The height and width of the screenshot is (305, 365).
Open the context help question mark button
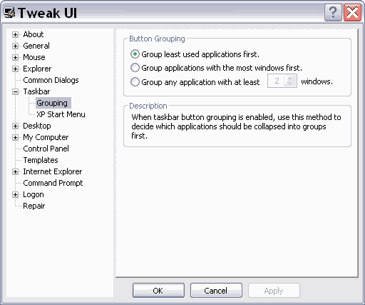click(x=333, y=13)
